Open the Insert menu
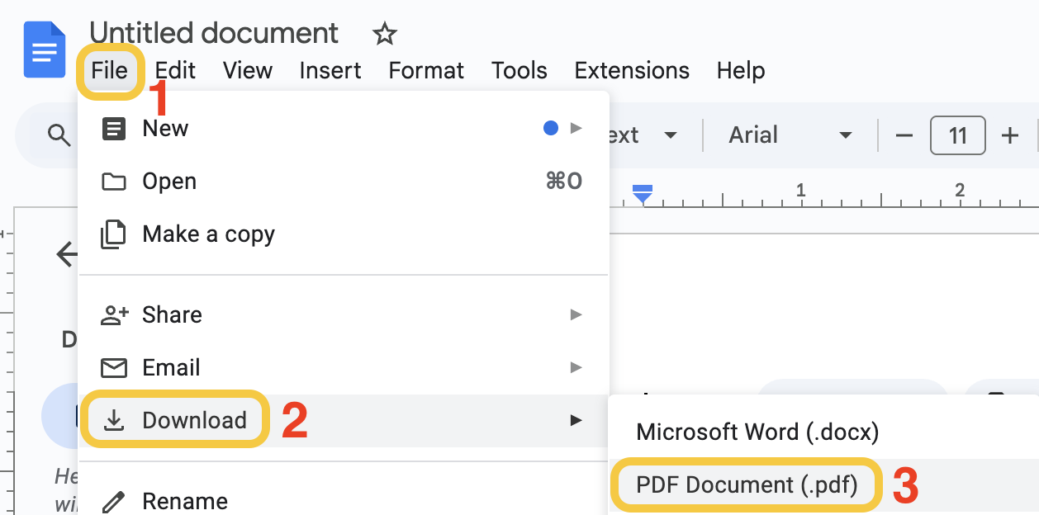The image size is (1039, 515). click(x=330, y=71)
